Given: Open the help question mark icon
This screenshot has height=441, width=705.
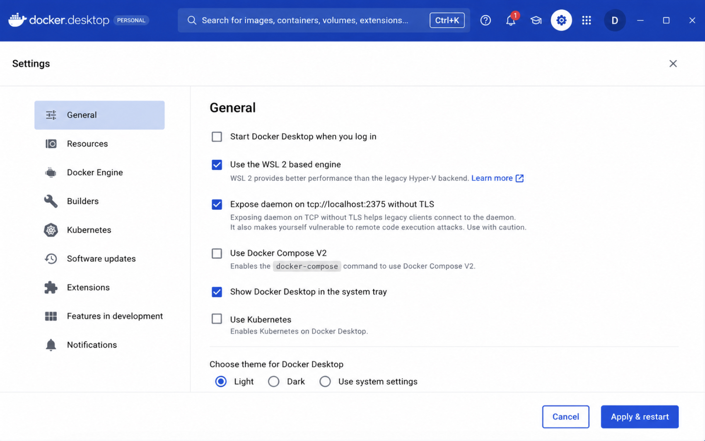Looking at the screenshot, I should tap(485, 20).
